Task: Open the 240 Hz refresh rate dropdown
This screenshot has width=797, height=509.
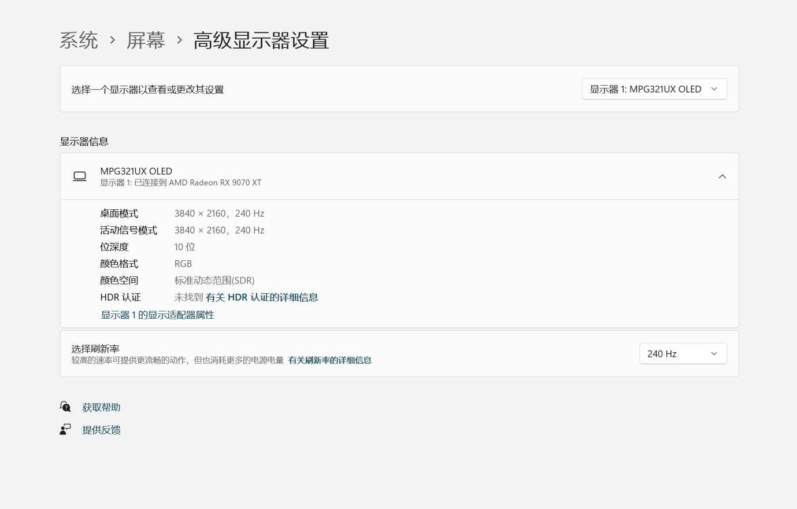Action: [683, 353]
